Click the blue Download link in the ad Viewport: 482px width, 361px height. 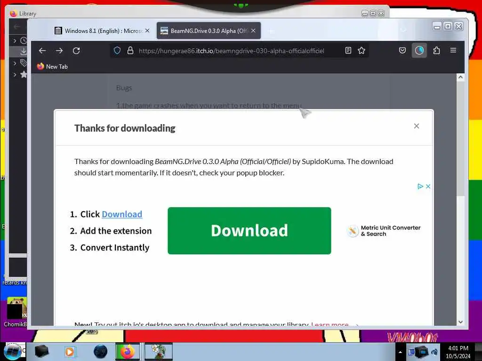[122, 214]
